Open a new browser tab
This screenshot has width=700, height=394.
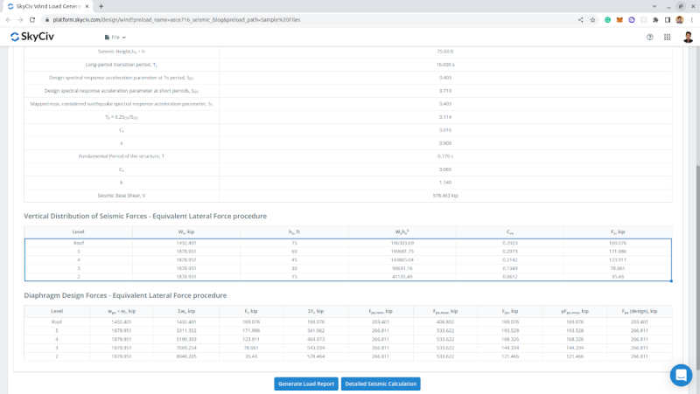pyautogui.click(x=101, y=6)
